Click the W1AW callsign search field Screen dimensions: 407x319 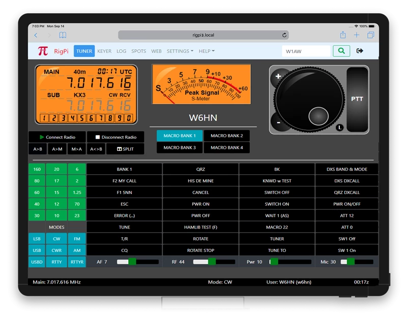pyautogui.click(x=306, y=51)
